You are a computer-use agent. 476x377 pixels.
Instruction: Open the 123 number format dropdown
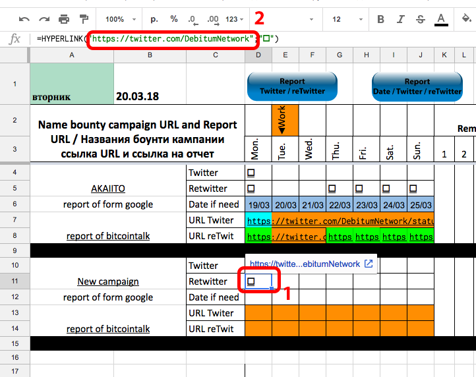pos(234,19)
